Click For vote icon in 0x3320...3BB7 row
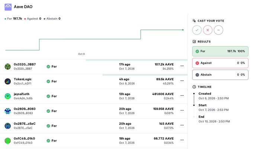The image size is (253, 149). click(x=48, y=67)
